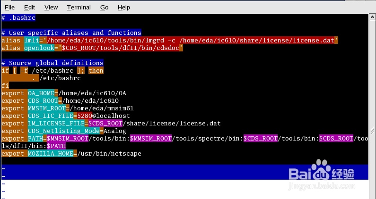Click the '/usr/bin/netscape' path
The image size is (376, 199).
tap(109, 154)
